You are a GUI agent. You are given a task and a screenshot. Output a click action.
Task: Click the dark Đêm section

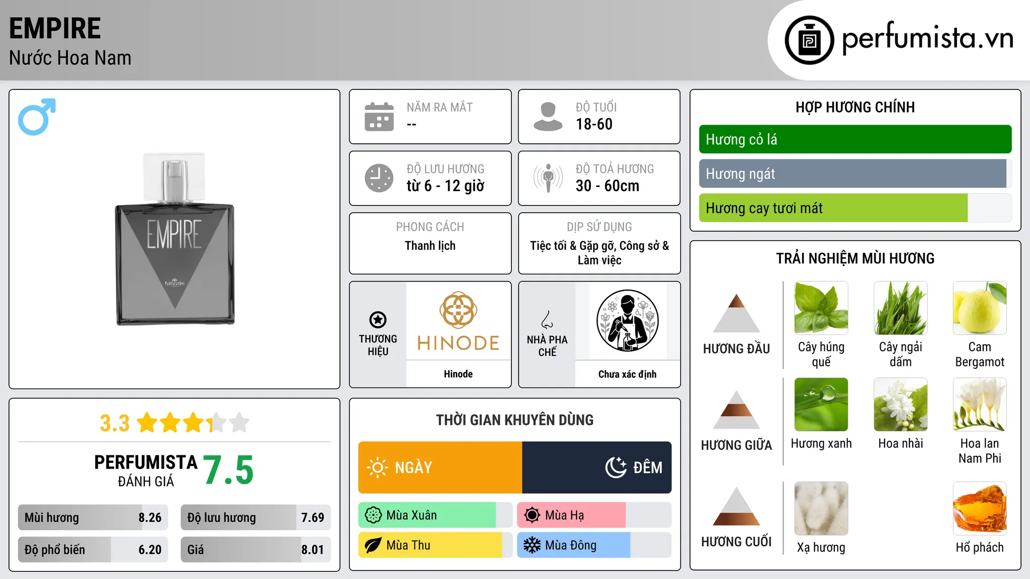(x=597, y=467)
